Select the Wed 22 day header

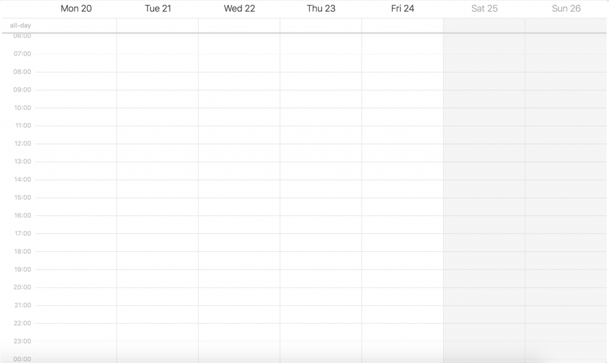pyautogui.click(x=239, y=8)
